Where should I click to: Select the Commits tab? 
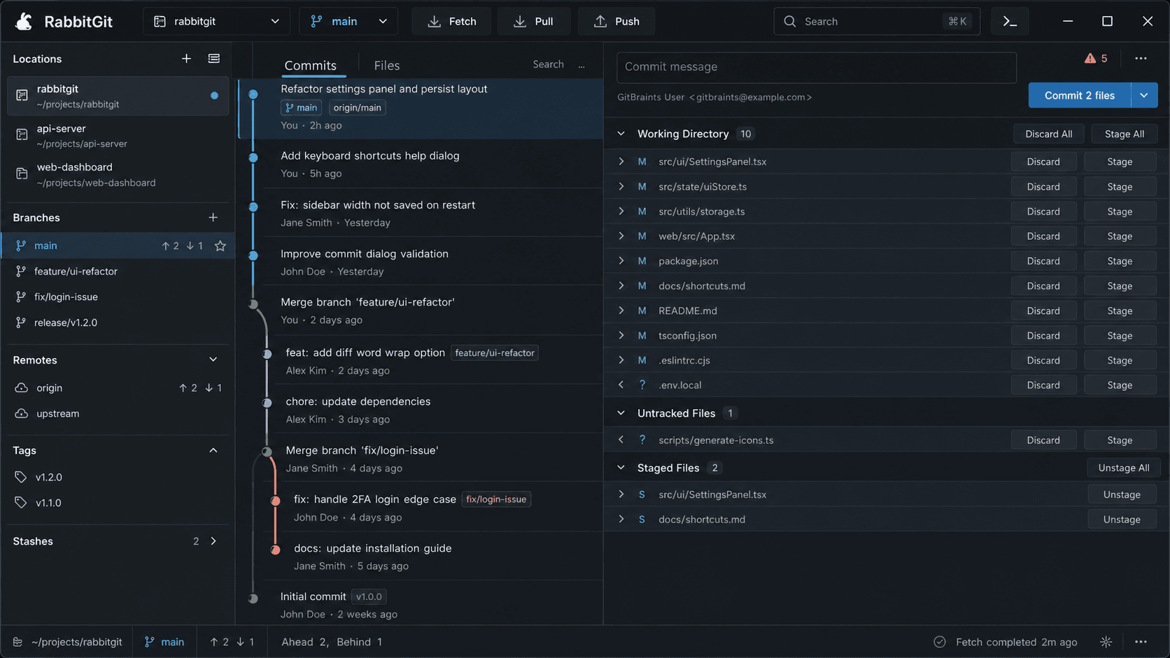310,65
